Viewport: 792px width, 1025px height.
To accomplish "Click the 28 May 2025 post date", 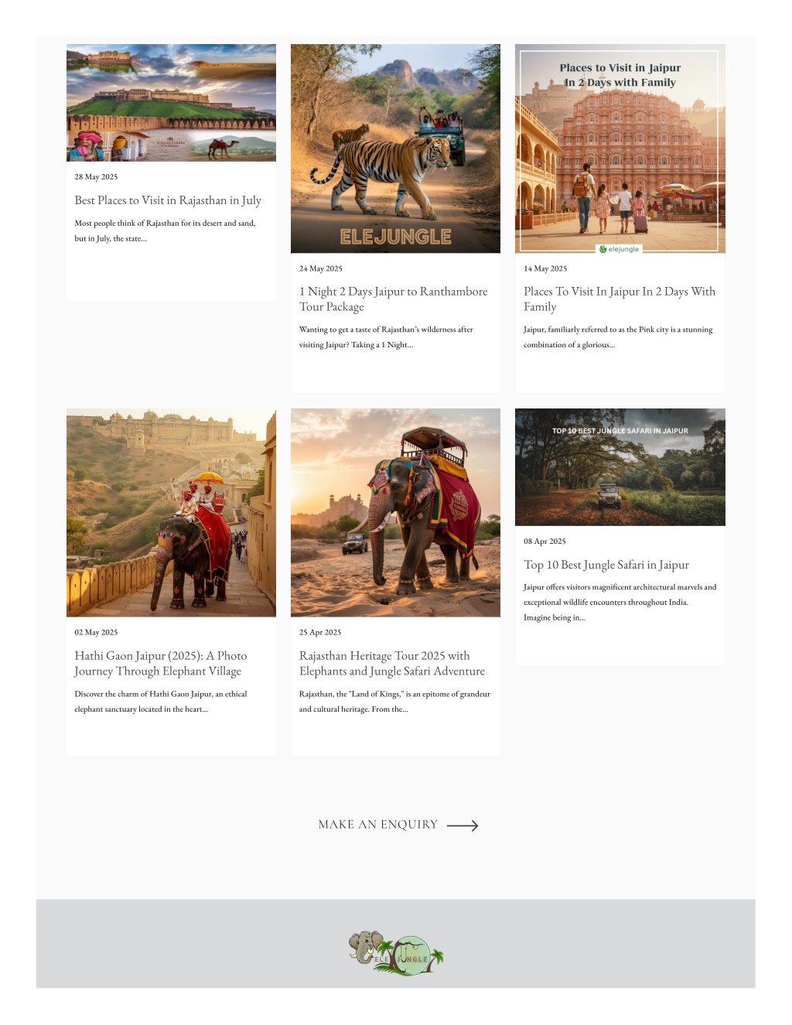I will tap(96, 177).
